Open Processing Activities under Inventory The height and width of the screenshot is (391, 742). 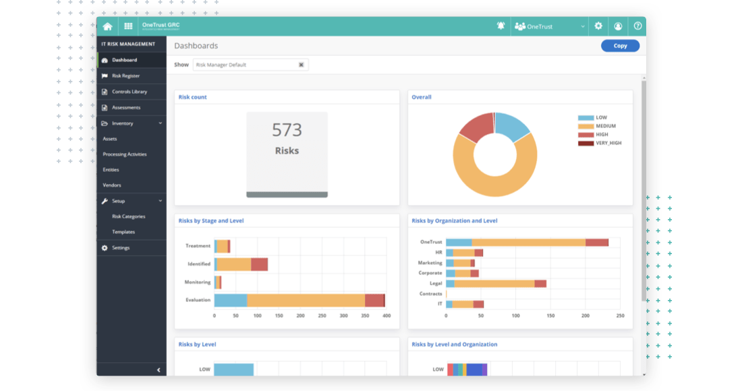pos(125,154)
